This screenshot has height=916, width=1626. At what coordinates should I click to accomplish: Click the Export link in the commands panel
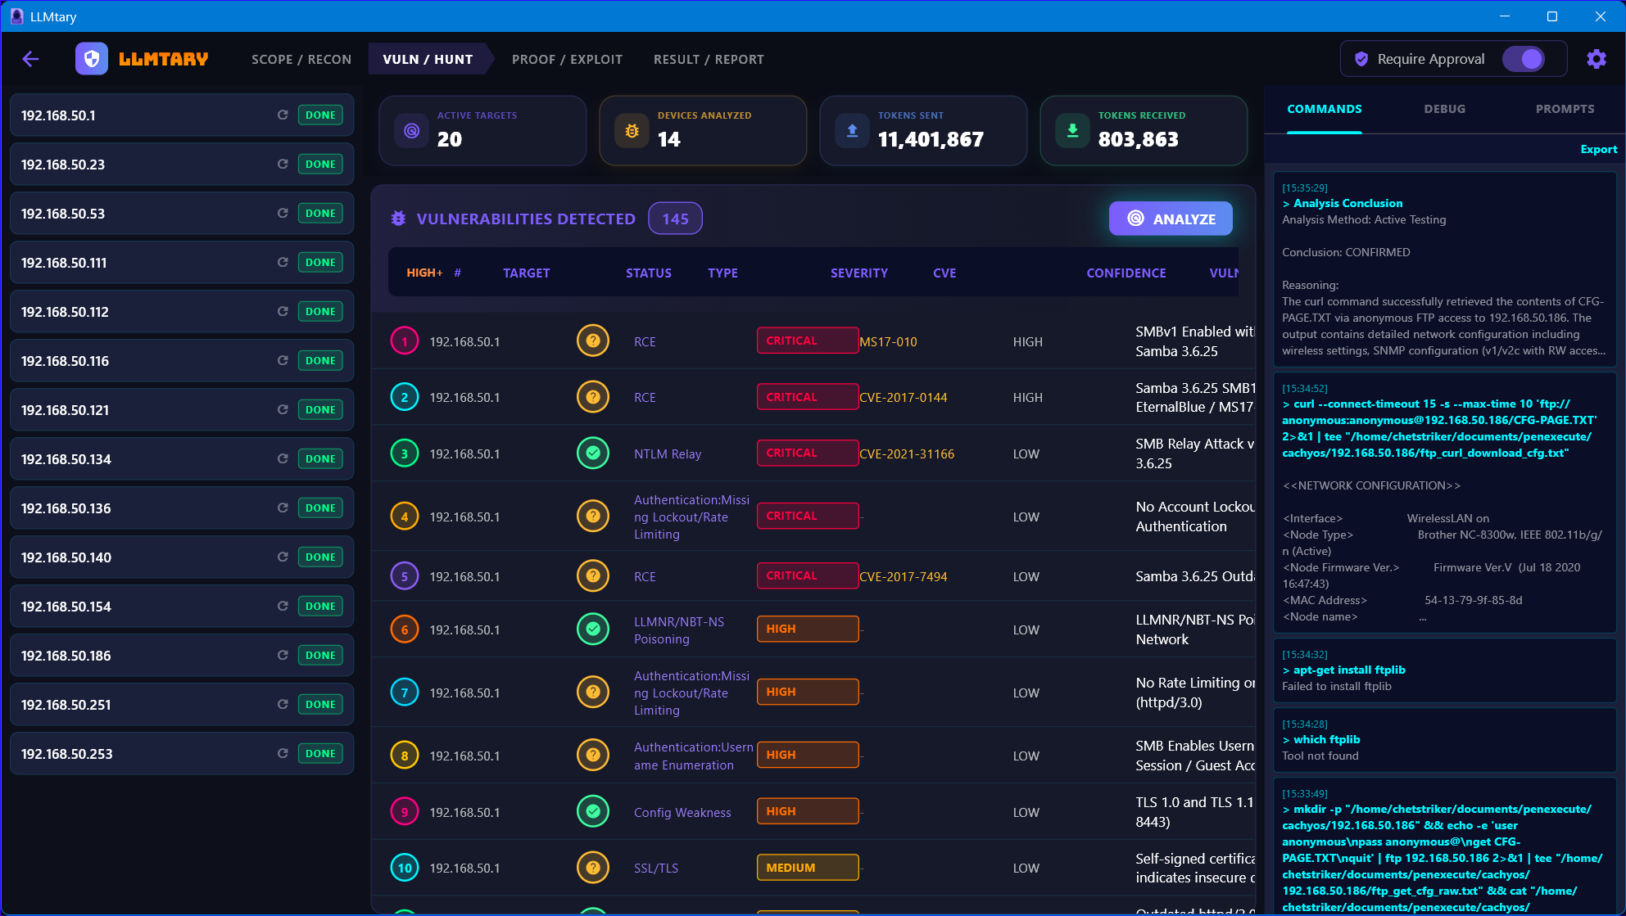coord(1599,149)
